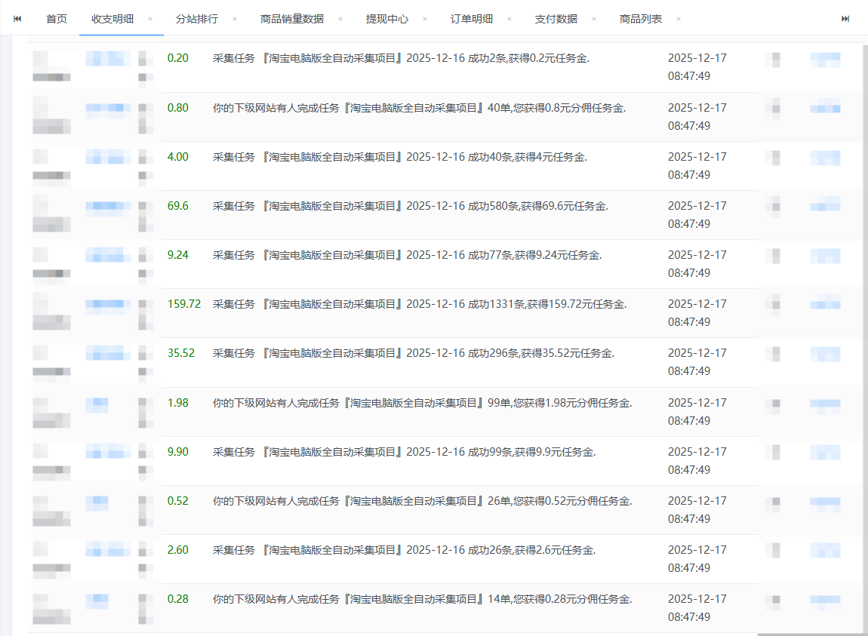Click the timestamp 2025-12-17 in the 69.6 row

click(x=697, y=205)
